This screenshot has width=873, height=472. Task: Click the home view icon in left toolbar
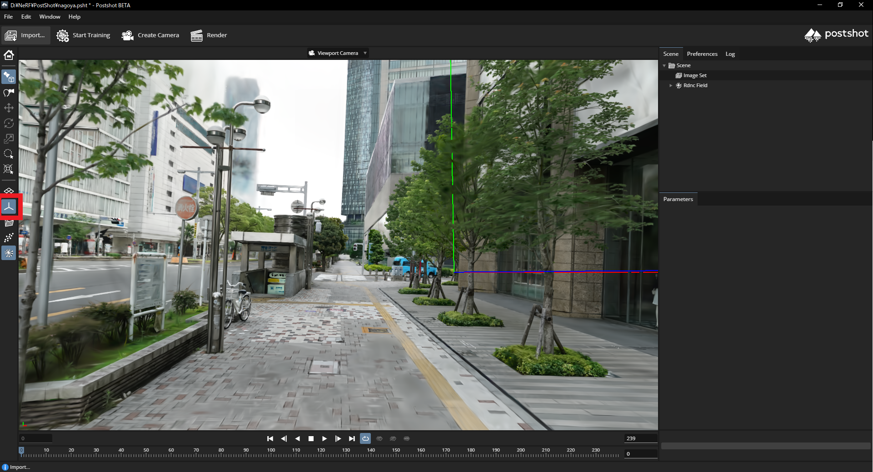click(x=9, y=55)
